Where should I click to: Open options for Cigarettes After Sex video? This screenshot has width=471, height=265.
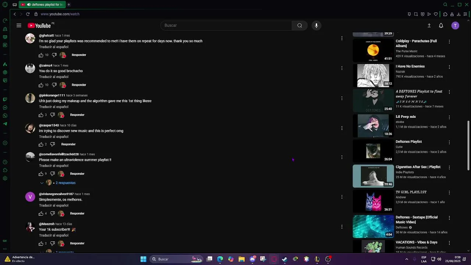tap(449, 167)
